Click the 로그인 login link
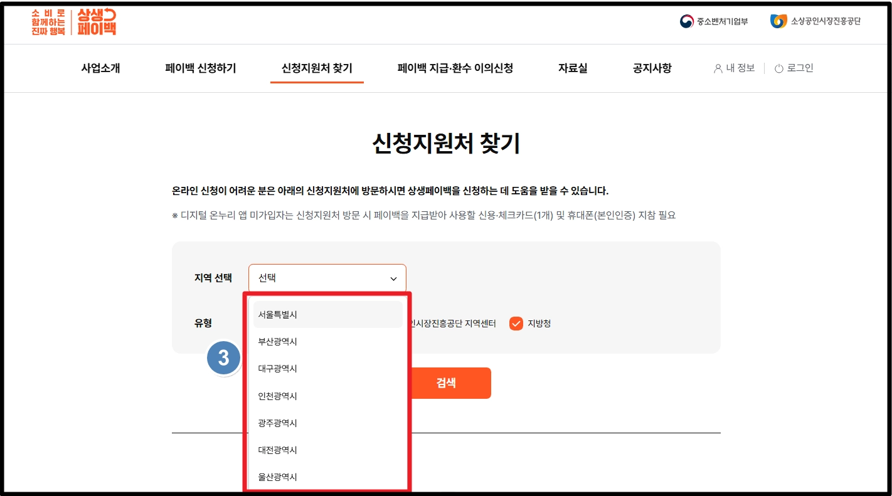The height and width of the screenshot is (496, 892). (x=799, y=69)
